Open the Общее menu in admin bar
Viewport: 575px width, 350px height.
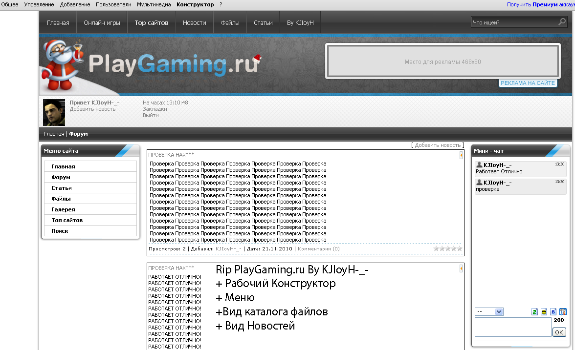[10, 4]
